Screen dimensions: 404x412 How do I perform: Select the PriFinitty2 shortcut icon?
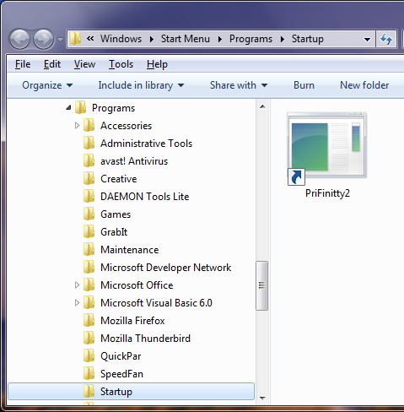coord(327,149)
